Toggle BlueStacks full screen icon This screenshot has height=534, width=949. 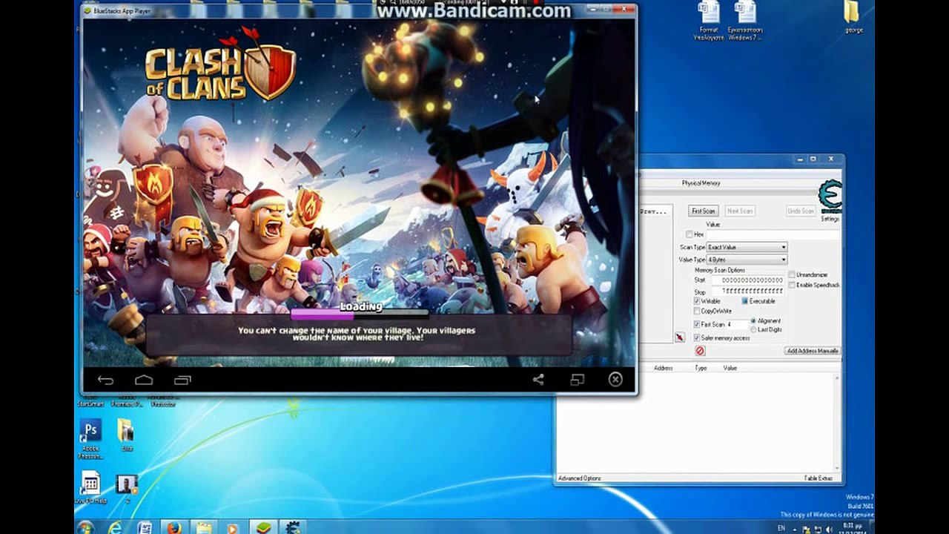[577, 380]
